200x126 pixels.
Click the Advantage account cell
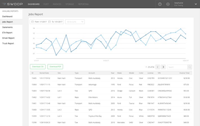[x=93, y=85]
